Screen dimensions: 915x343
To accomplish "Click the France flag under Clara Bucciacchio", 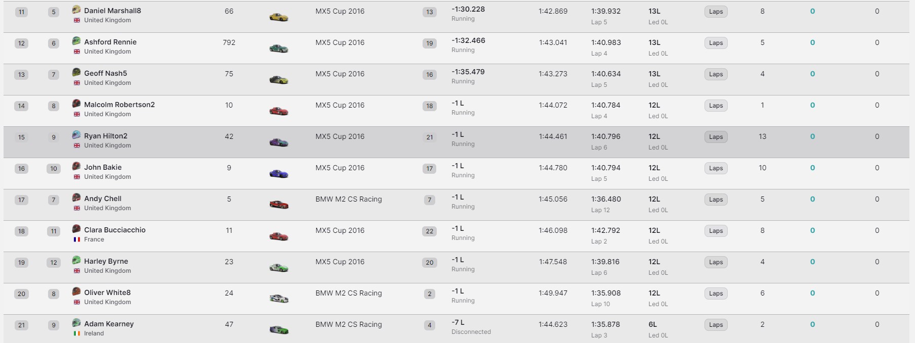I will tap(77, 239).
